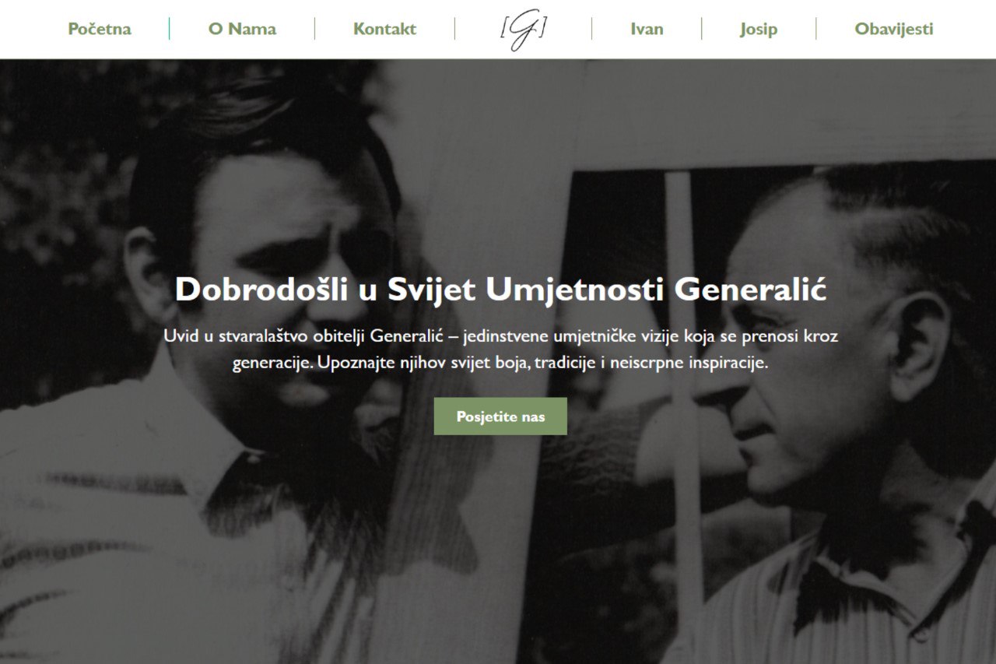
Task: Navigate to the Kontakt page
Action: pos(384,30)
